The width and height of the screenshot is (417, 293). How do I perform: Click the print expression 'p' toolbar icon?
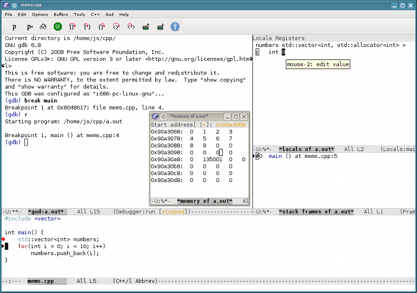14,27
